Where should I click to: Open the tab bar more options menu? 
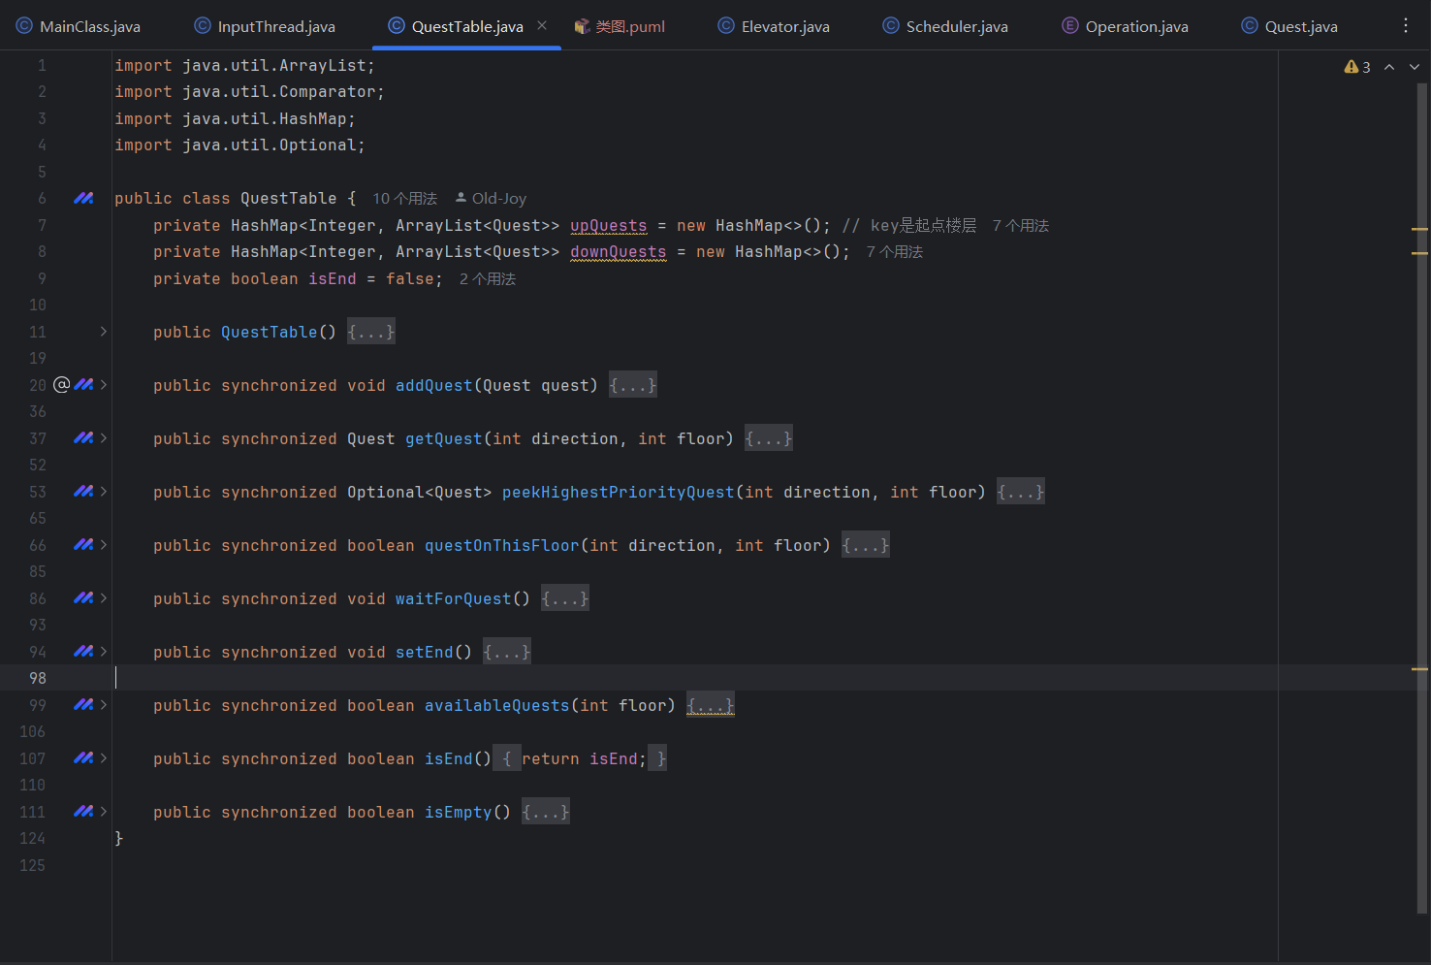(1406, 26)
